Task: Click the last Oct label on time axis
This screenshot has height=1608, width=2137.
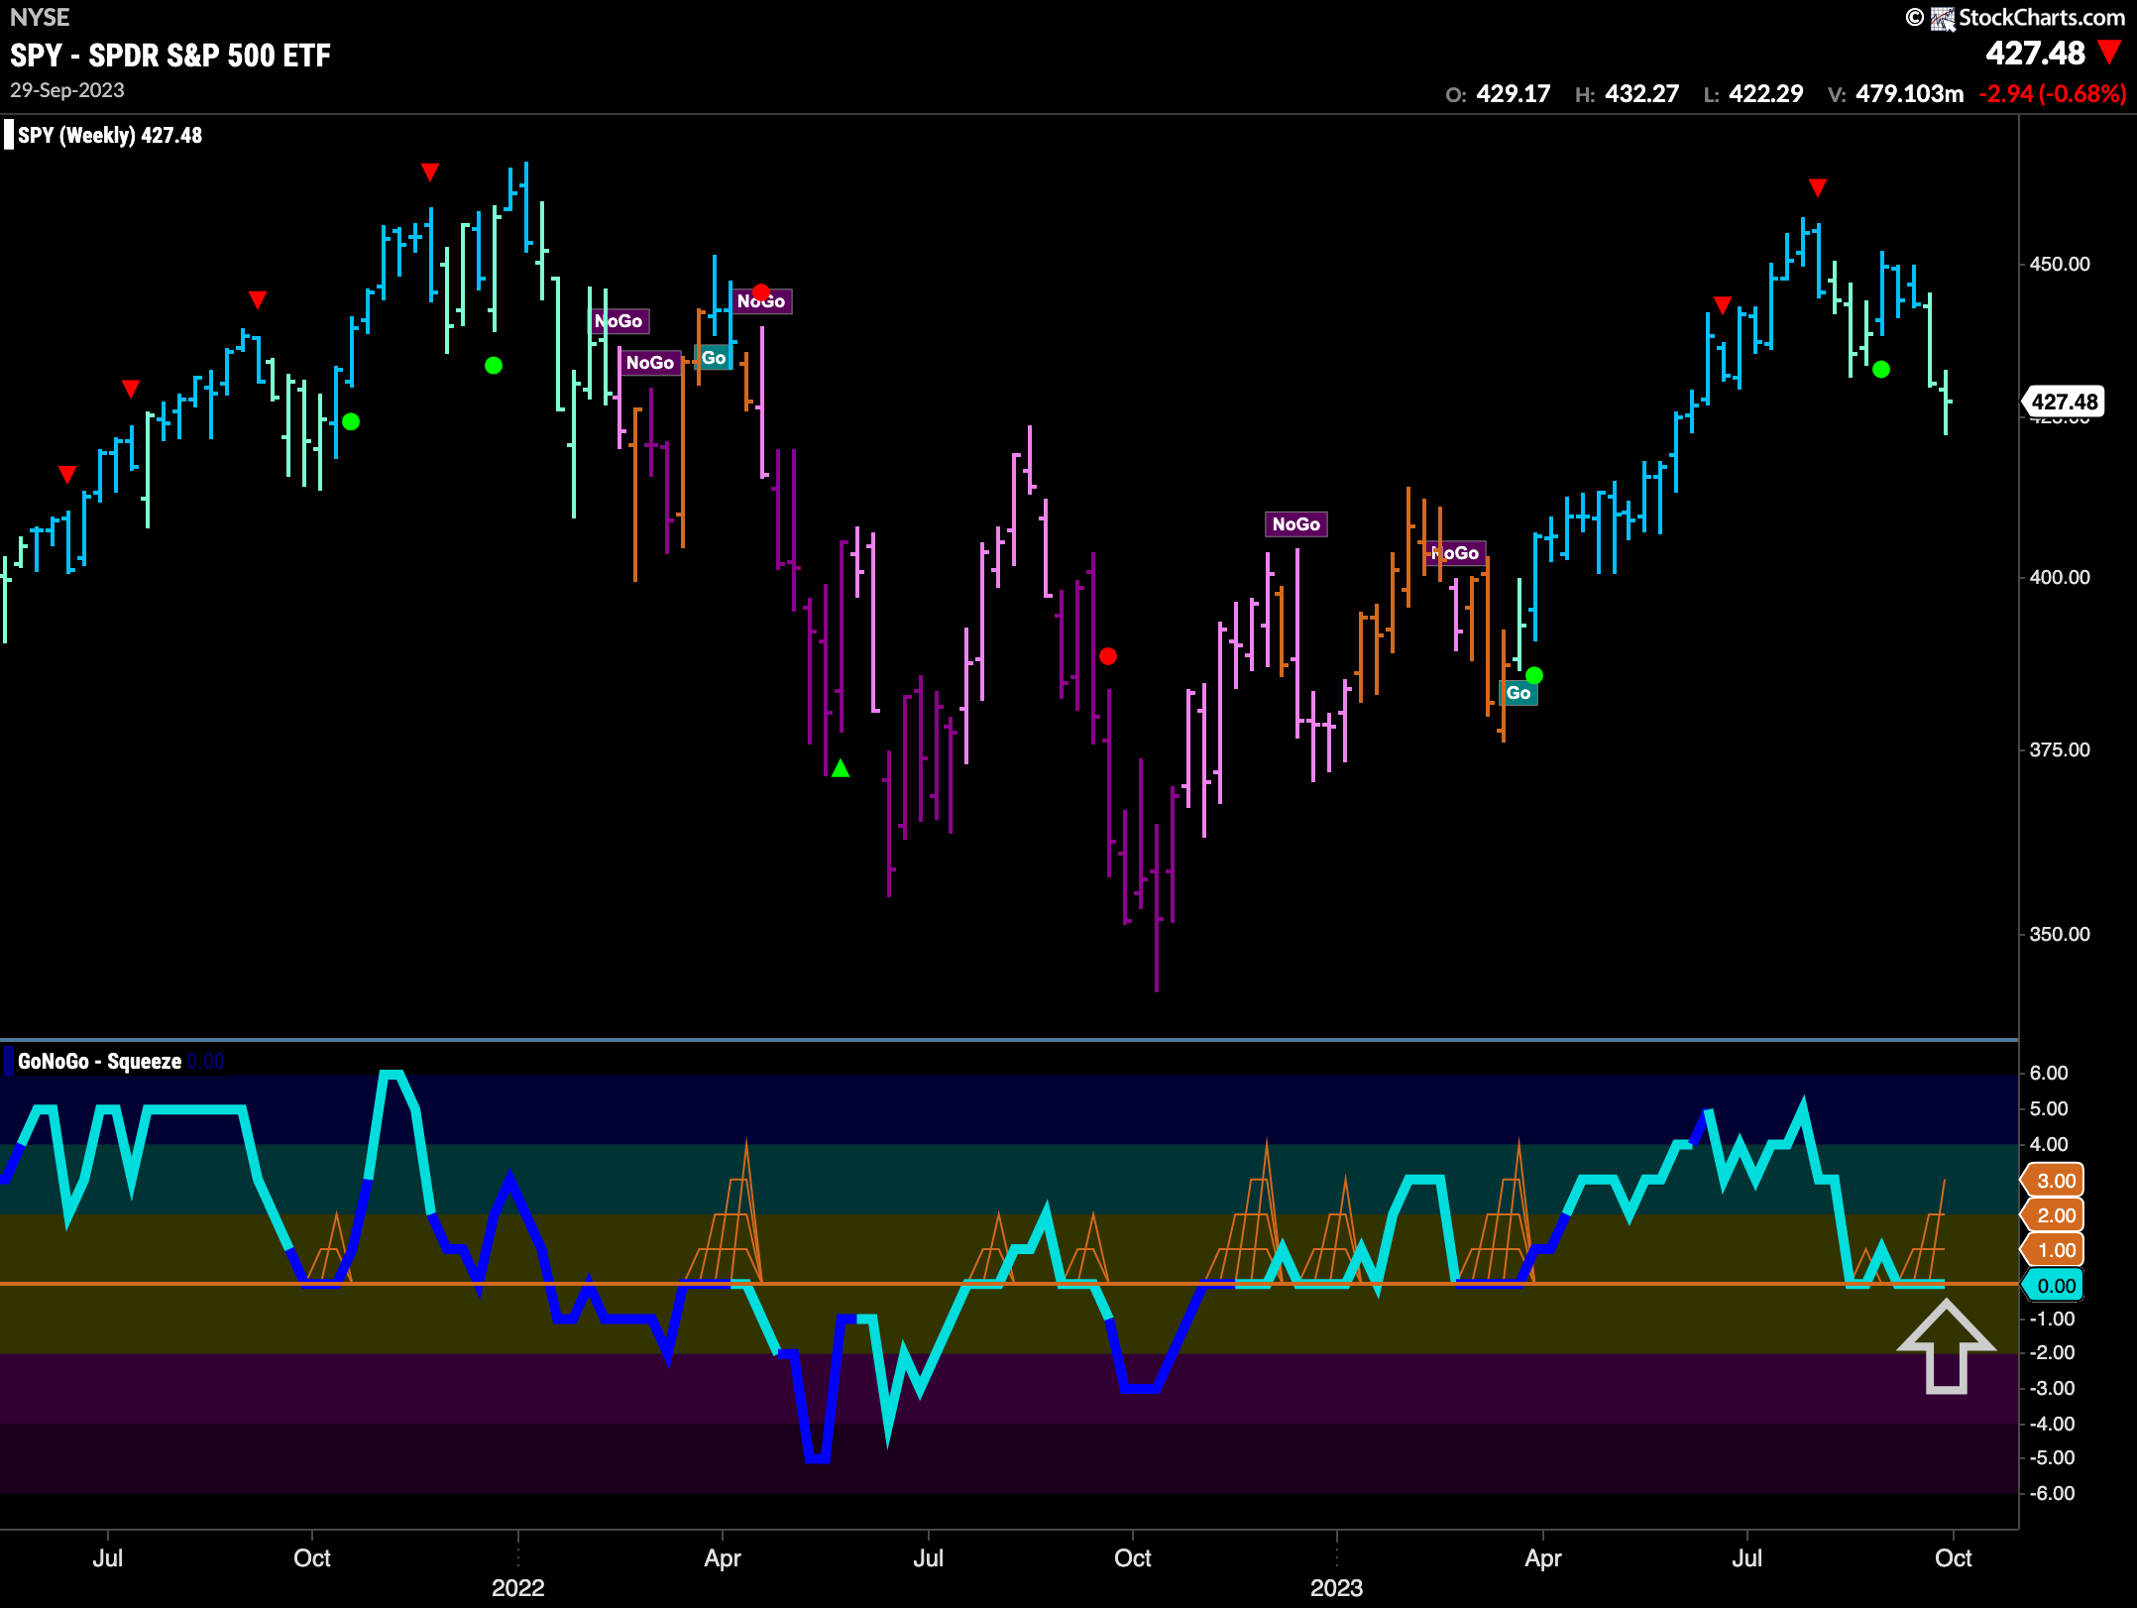Action: [x=1953, y=1558]
